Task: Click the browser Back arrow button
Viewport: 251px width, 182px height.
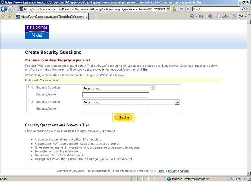Action: pos(4,9)
